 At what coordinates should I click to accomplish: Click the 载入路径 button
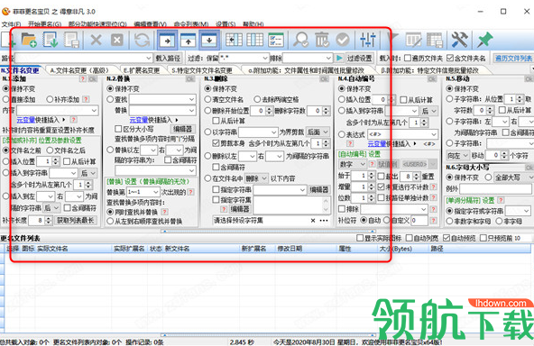pyautogui.click(x=168, y=59)
